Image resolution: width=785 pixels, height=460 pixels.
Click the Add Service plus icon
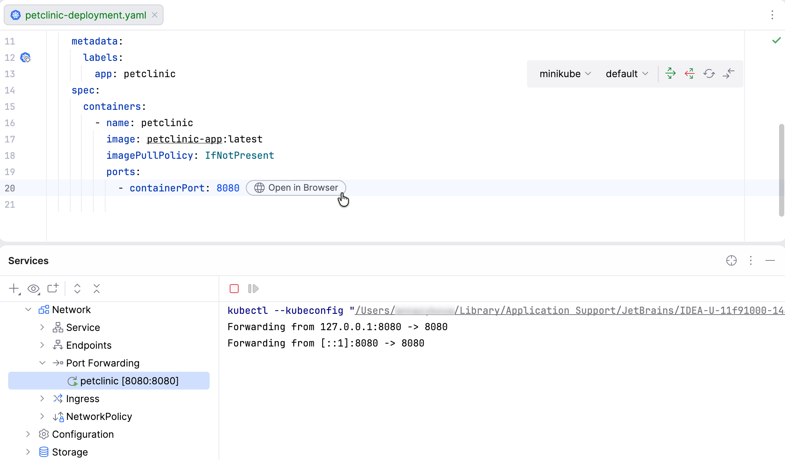pos(14,289)
